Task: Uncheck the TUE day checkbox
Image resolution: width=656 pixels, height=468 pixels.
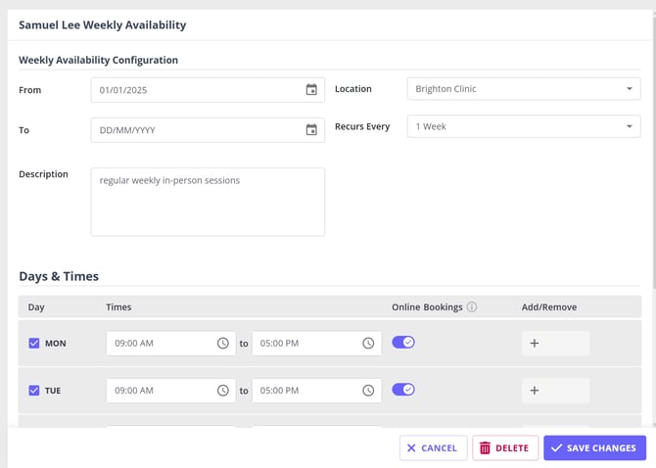Action: click(34, 391)
